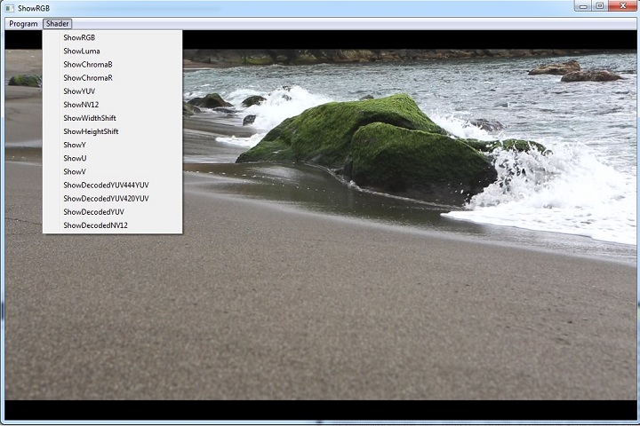This screenshot has width=640, height=426.
Task: Select the ShowY shader
Action: pos(112,146)
